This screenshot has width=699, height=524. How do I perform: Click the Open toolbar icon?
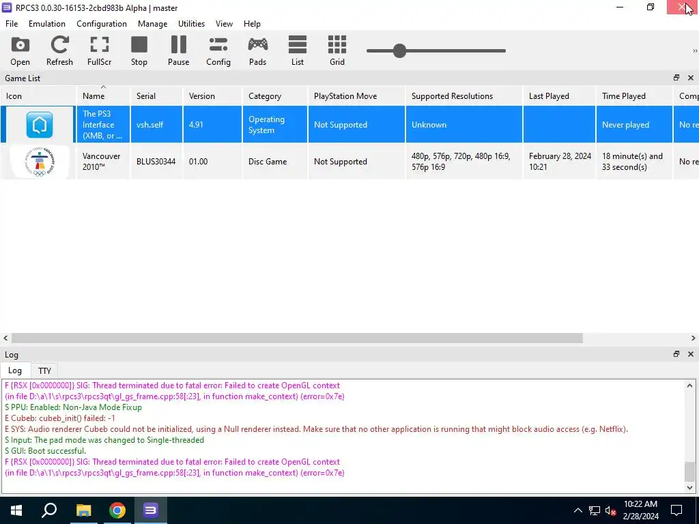coord(20,50)
